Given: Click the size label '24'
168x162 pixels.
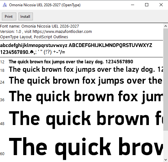Looking at the screenshot, I should 2,82.
